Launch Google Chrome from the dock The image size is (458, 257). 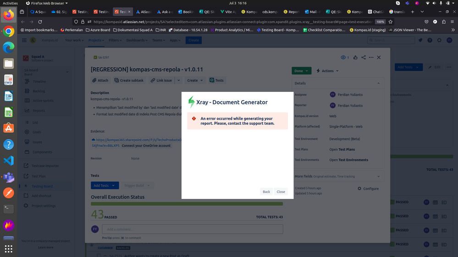coord(8,31)
